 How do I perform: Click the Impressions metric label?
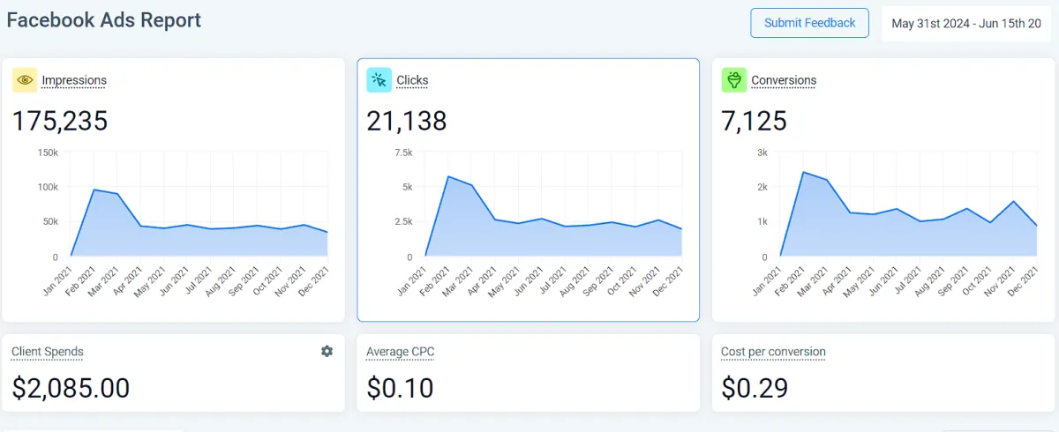click(x=74, y=80)
